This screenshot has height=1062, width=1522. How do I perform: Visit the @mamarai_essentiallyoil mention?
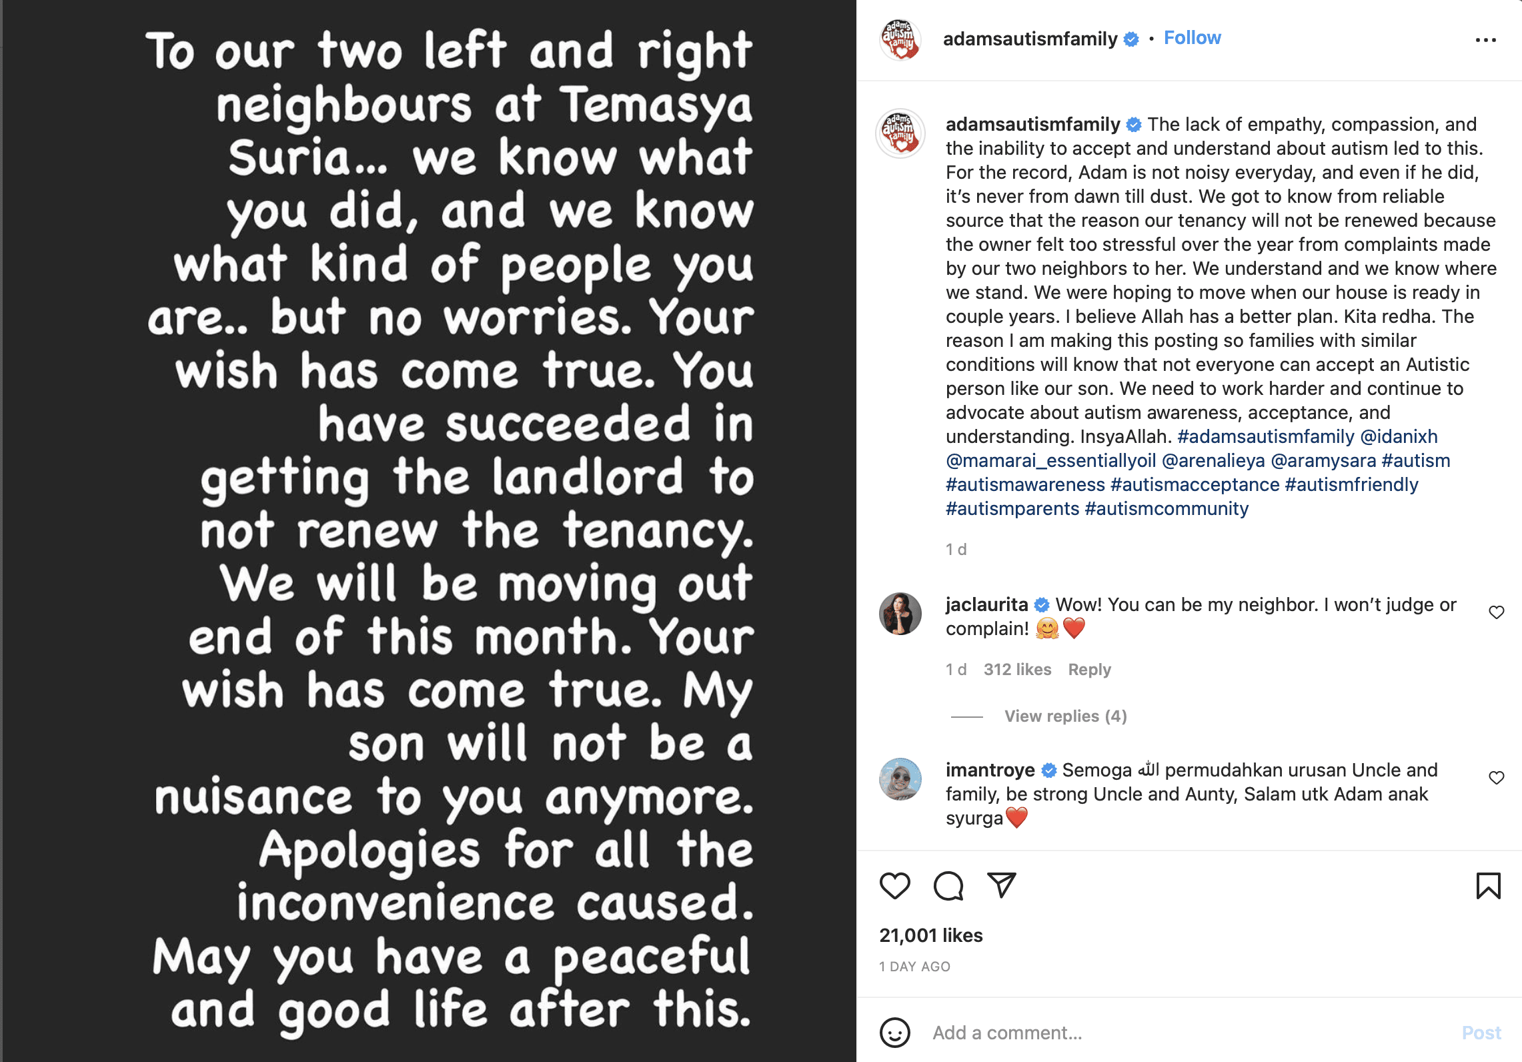point(1050,461)
